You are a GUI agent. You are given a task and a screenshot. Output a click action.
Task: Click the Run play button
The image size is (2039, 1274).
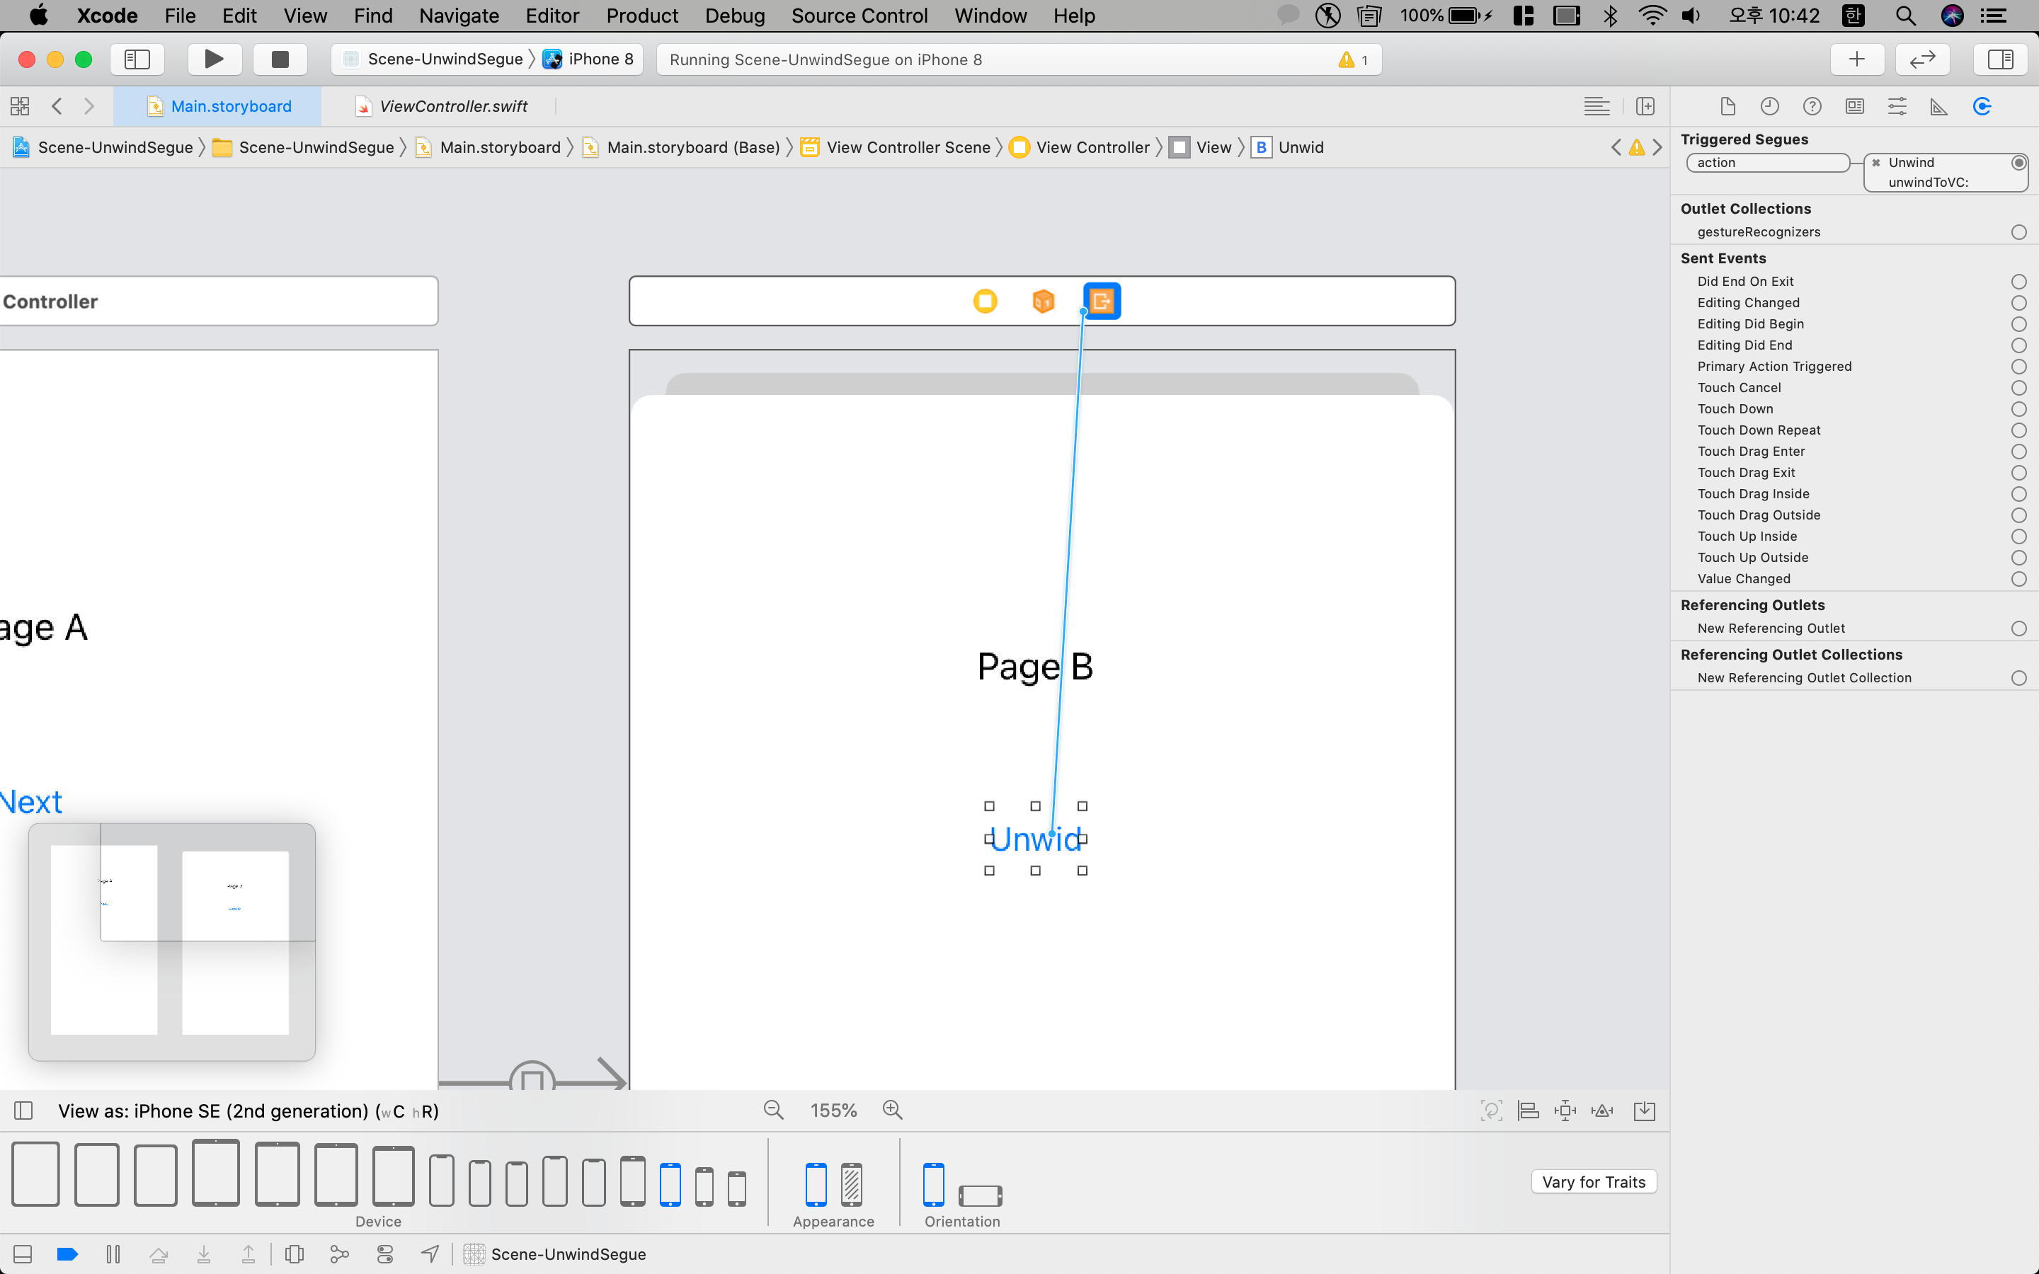click(x=214, y=59)
